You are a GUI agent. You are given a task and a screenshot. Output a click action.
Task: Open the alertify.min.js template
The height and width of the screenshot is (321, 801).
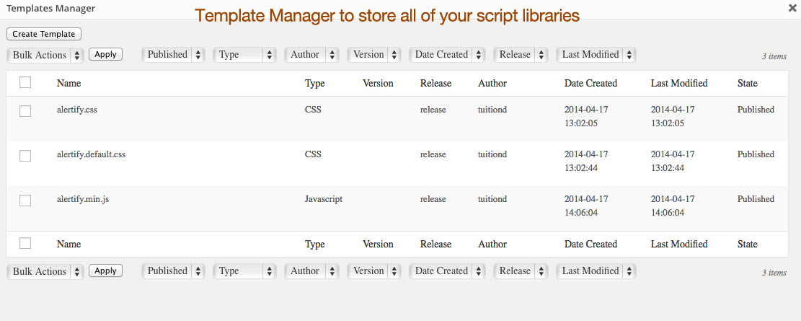[x=83, y=199]
